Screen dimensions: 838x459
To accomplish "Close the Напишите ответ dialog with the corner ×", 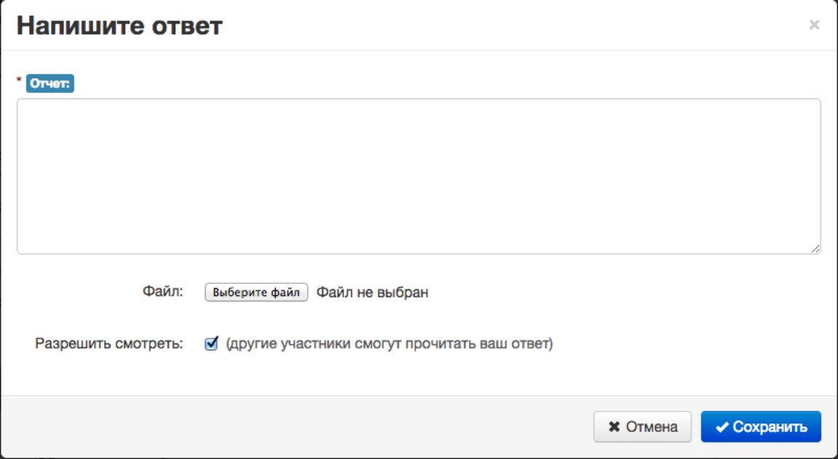I will coord(814,25).
